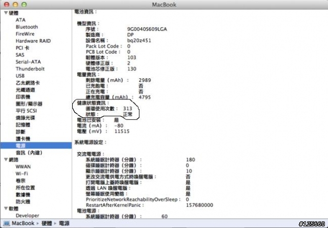Click the system sleep timer value 180
Viewport: 328px width, 228px height.
coord(191,160)
